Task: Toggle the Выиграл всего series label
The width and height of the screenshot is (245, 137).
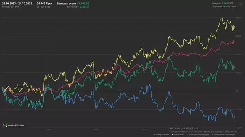Action: point(162,135)
